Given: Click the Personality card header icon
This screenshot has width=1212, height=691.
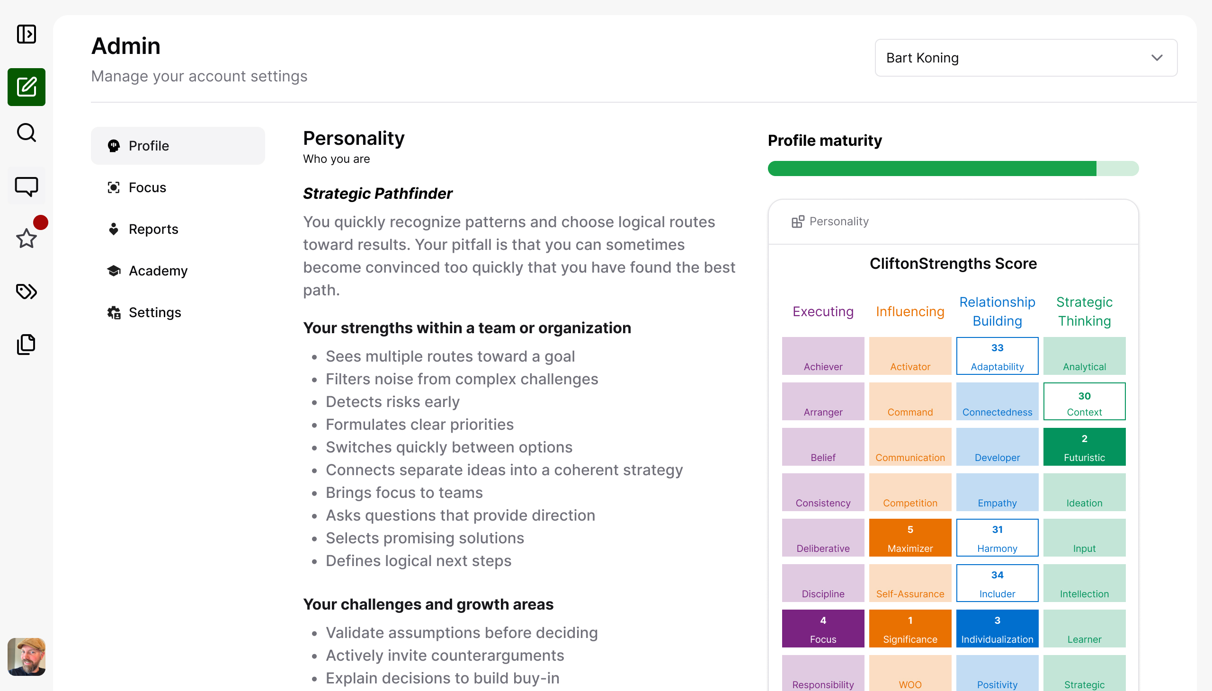Looking at the screenshot, I should coord(798,221).
